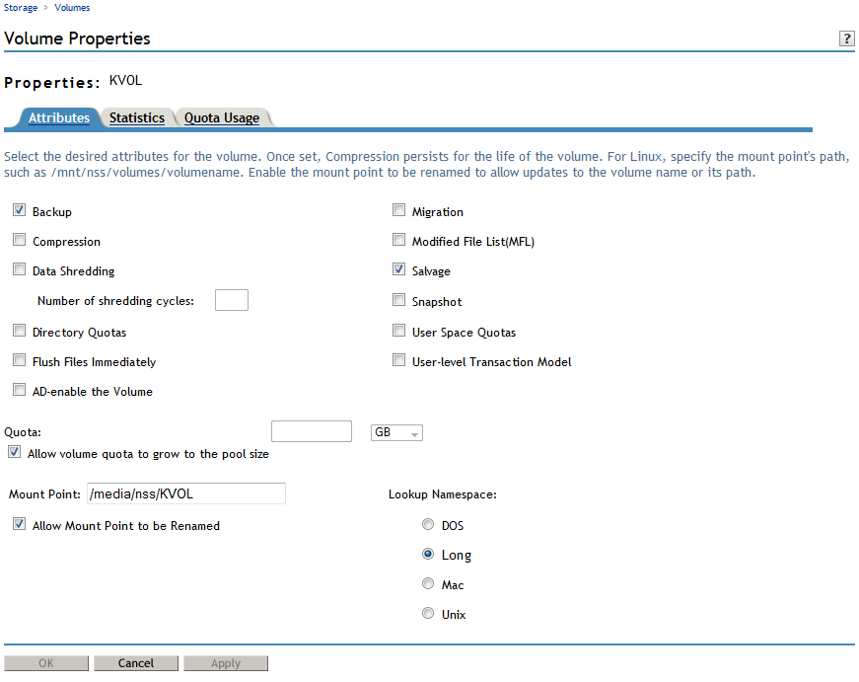Viewport: 859px width, 682px height.
Task: Click the Apply button
Action: tap(226, 662)
